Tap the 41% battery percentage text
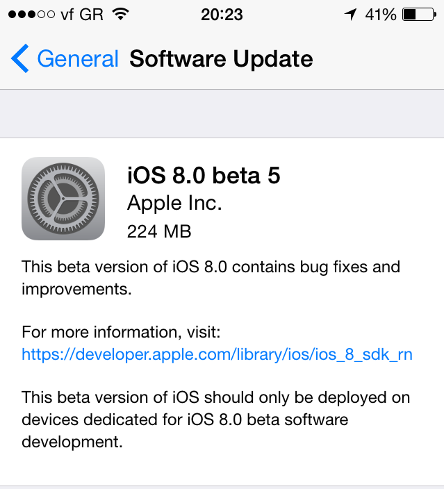 click(x=381, y=15)
